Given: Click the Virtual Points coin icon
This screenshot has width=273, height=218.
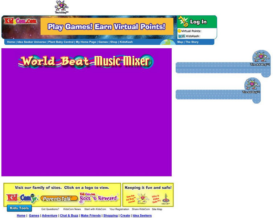Looking at the screenshot, I should tap(179, 31).
